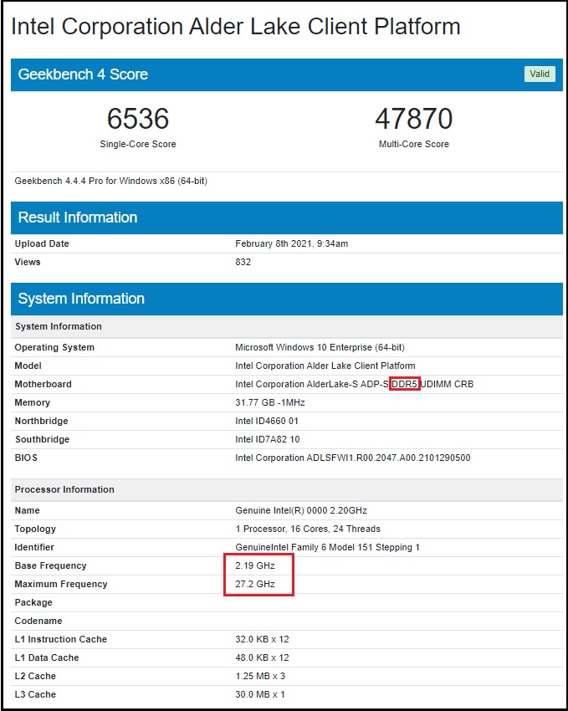Click the Codename row label

point(38,621)
